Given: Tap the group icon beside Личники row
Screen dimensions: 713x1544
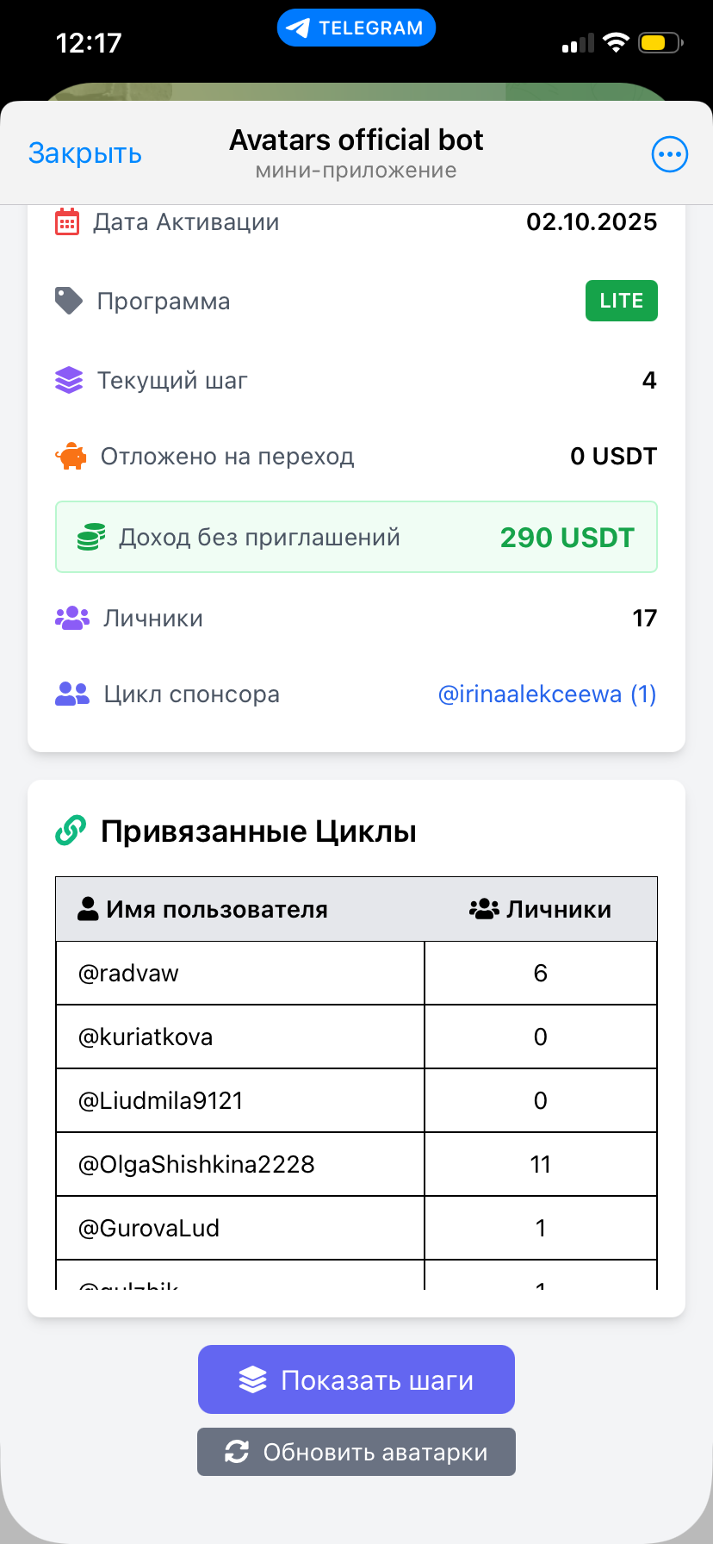Looking at the screenshot, I should coord(72,618).
